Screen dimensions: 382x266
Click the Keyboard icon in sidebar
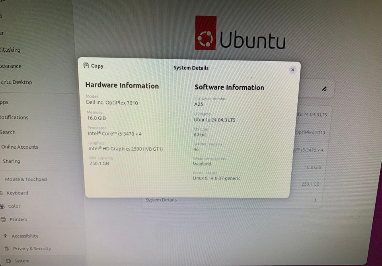[1, 193]
